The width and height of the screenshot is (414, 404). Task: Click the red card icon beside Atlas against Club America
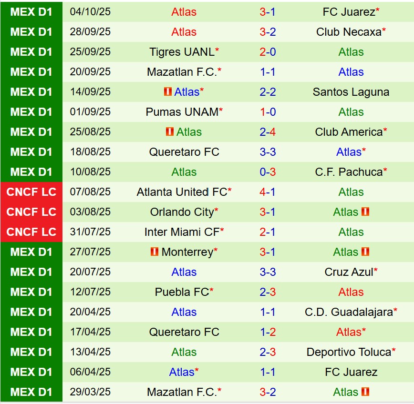tap(170, 132)
